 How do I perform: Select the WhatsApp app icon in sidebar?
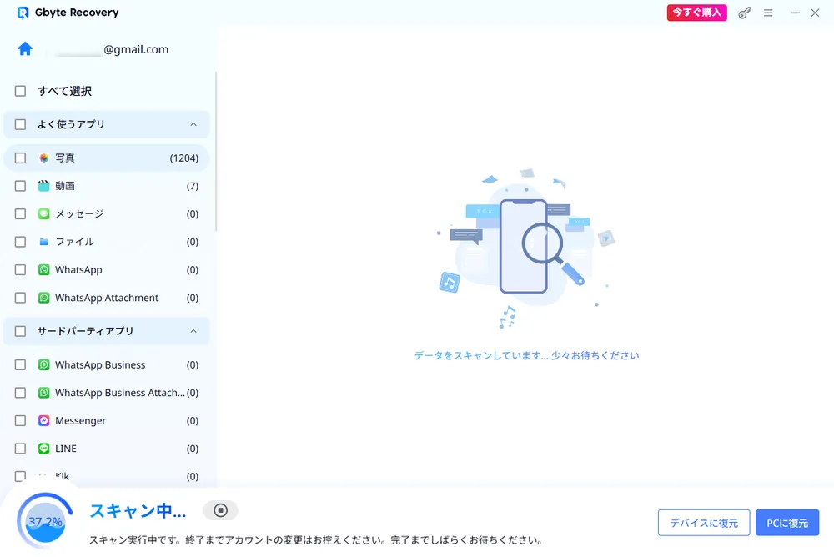[43, 269]
